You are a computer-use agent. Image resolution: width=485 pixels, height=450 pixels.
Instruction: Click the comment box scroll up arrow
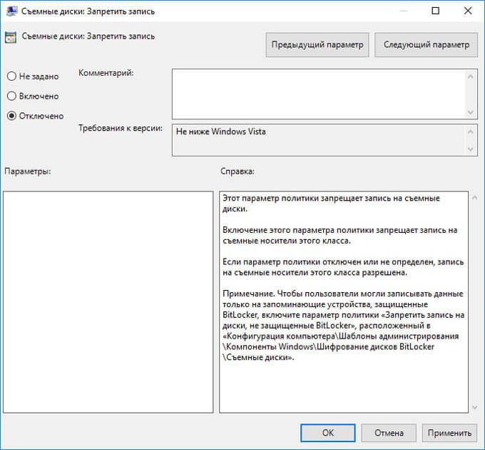tap(471, 76)
